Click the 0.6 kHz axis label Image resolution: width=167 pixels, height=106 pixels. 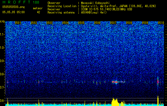2,101
